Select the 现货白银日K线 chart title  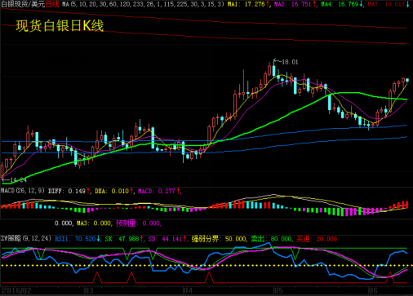60,26
